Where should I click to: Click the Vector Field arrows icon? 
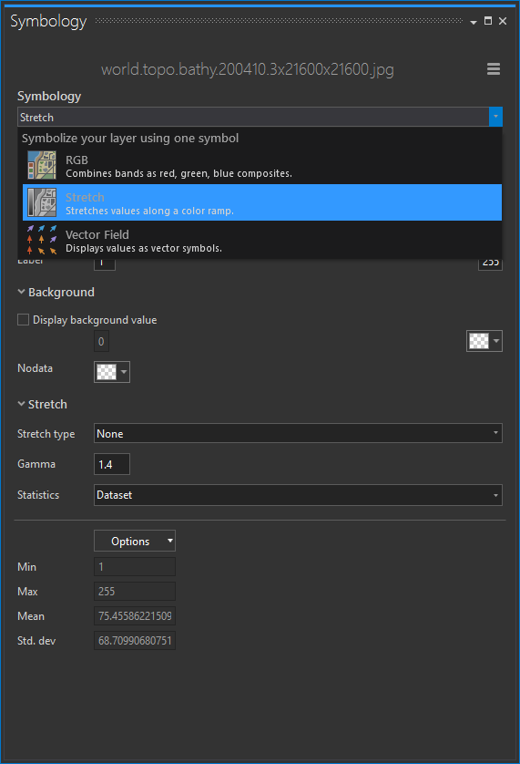click(x=41, y=240)
